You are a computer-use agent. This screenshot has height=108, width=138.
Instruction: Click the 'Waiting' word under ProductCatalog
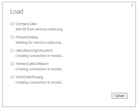pos(21,43)
